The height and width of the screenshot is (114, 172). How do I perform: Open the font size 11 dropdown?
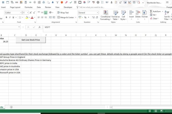pyautogui.click(x=28, y=13)
